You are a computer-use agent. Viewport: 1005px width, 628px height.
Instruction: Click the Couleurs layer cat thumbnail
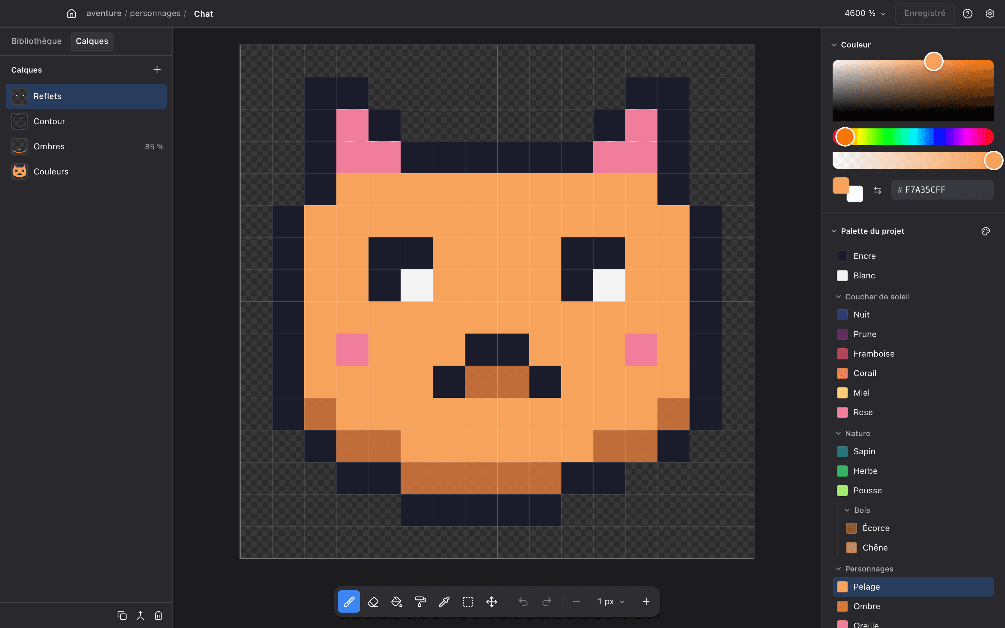click(x=20, y=172)
